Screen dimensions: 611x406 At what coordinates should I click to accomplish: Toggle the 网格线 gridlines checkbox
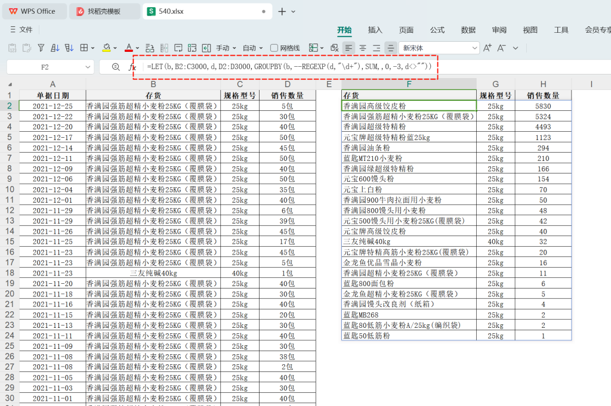click(x=274, y=48)
